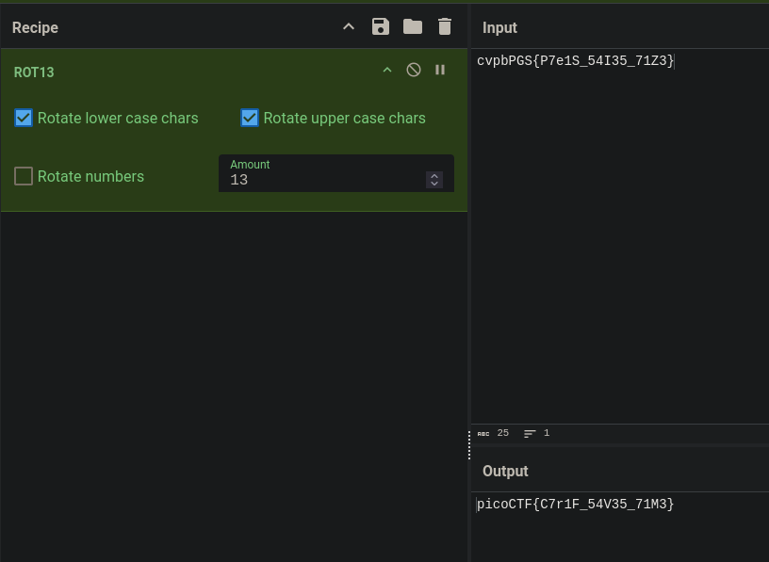Click the decoded picoCTF output text
This screenshot has width=769, height=562.
575,505
